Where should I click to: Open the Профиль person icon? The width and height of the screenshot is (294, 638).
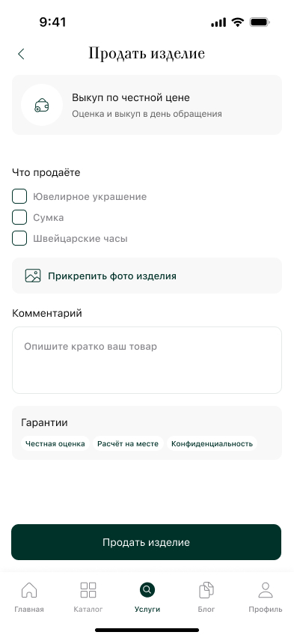pos(266,589)
